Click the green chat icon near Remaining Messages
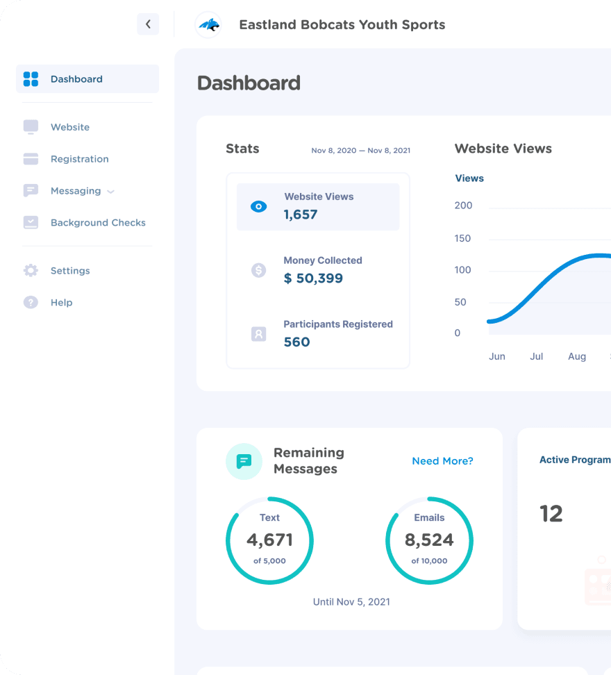The image size is (611, 675). pyautogui.click(x=244, y=461)
